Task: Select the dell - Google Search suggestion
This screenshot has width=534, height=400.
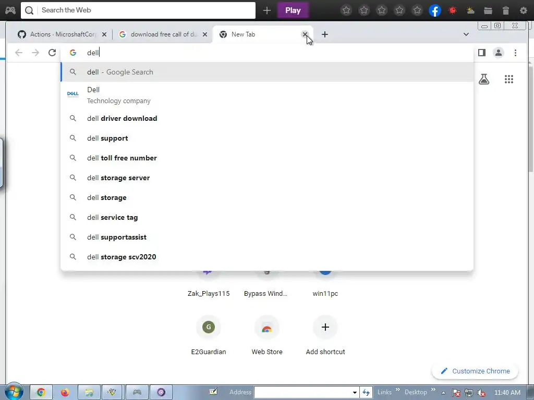Action: pyautogui.click(x=267, y=72)
